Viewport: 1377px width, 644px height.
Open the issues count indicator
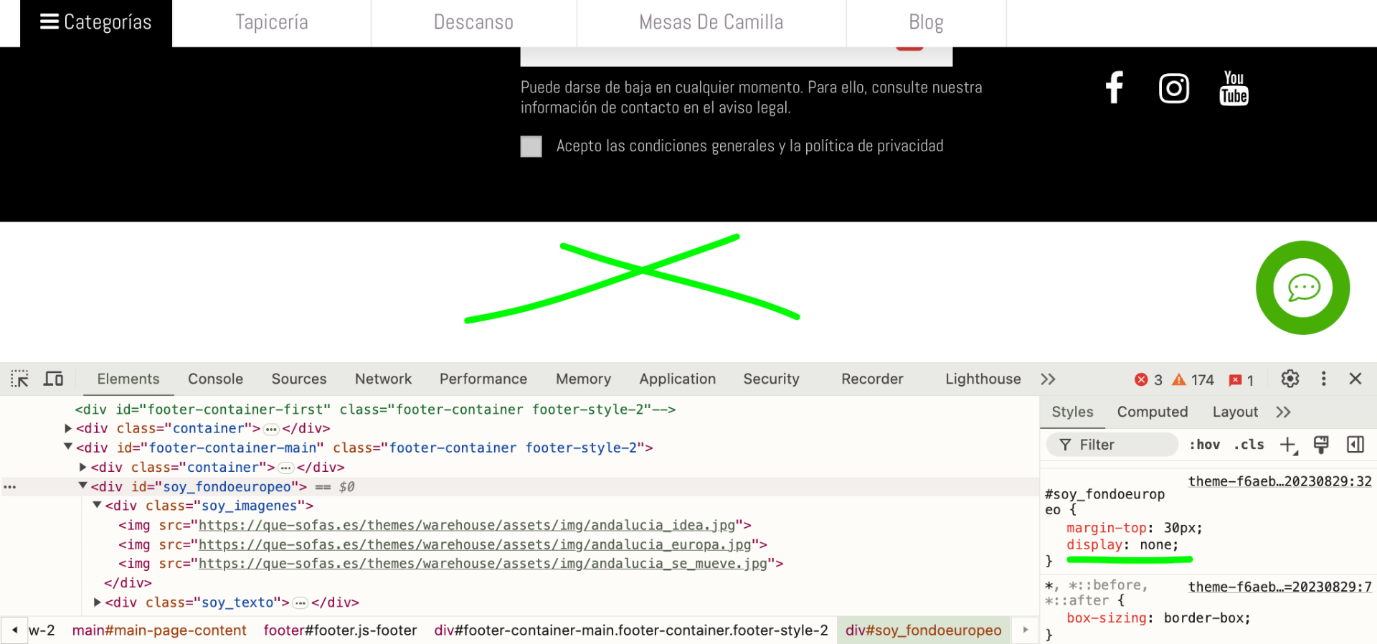tap(1241, 379)
